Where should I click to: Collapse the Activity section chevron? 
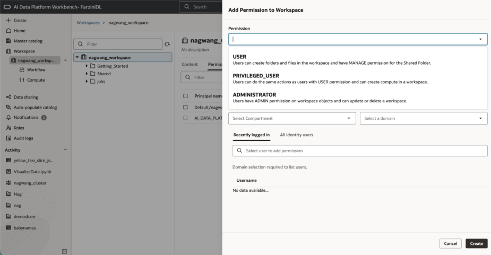(x=65, y=150)
